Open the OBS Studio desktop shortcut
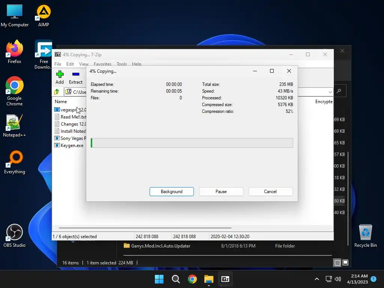 click(15, 235)
